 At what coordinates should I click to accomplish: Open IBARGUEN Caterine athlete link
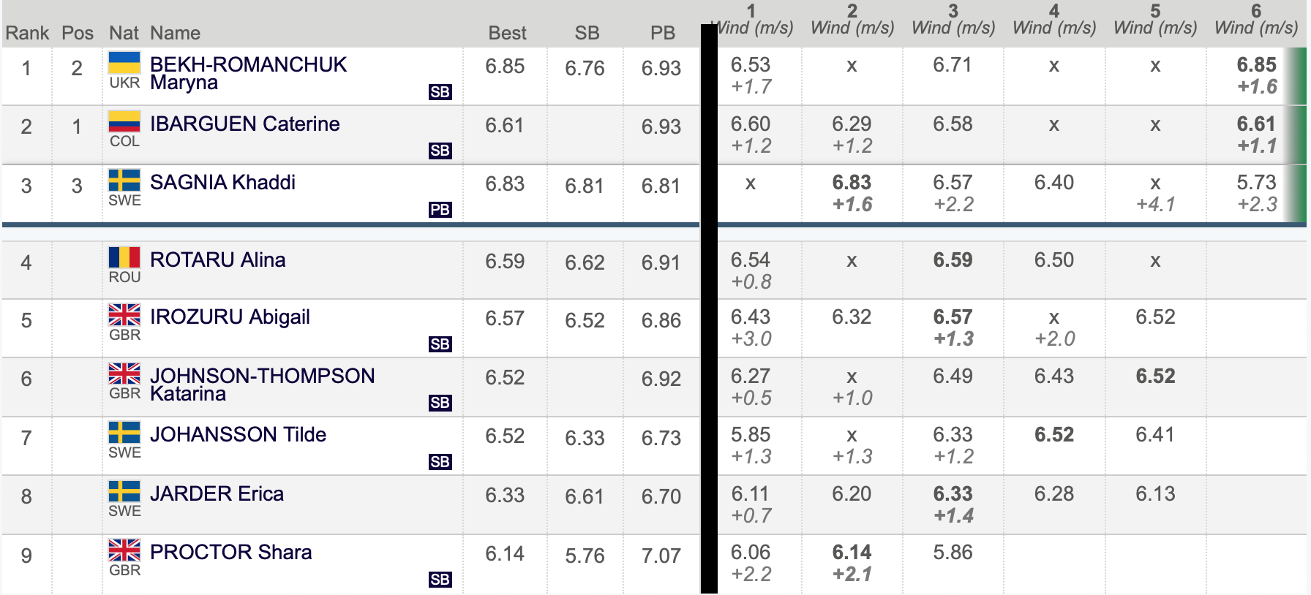(244, 124)
